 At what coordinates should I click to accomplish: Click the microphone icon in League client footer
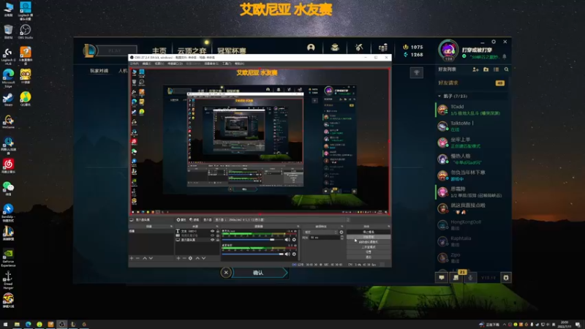tap(470, 278)
